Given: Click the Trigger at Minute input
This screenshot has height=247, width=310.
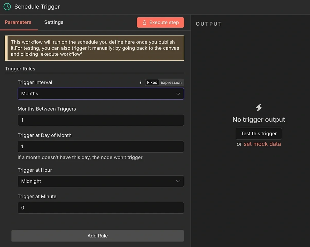Looking at the screenshot, I should tap(101, 208).
